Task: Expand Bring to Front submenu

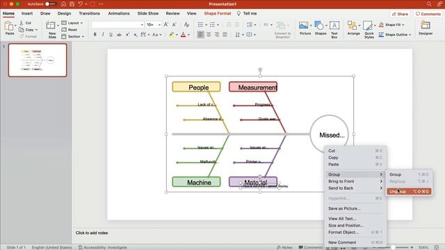Action: (355, 181)
